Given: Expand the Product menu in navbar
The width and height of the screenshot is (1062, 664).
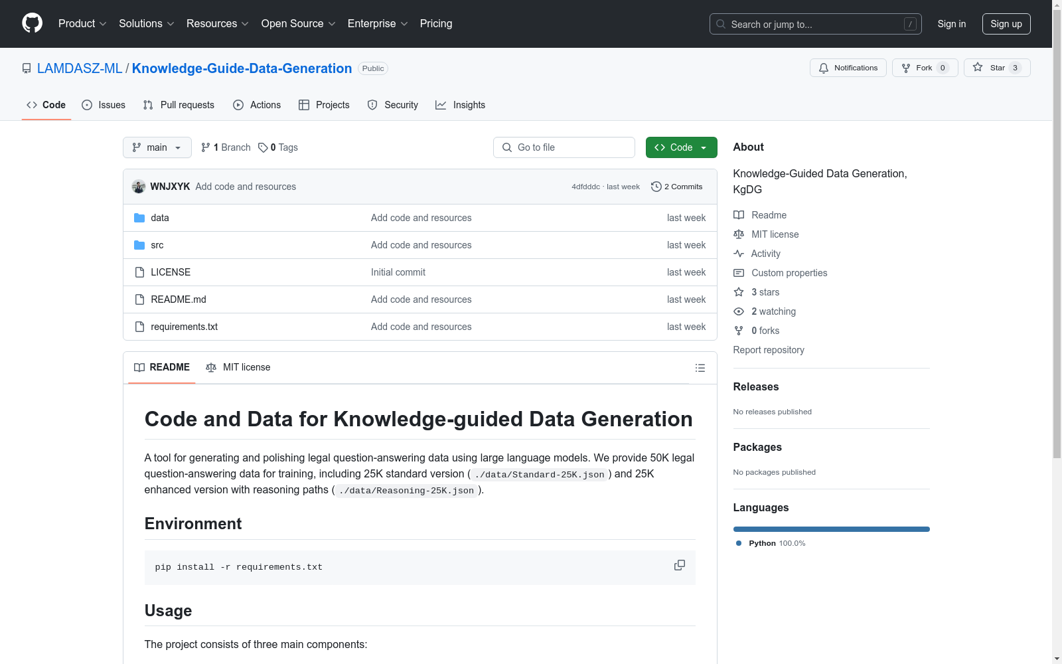Looking at the screenshot, I should (82, 24).
